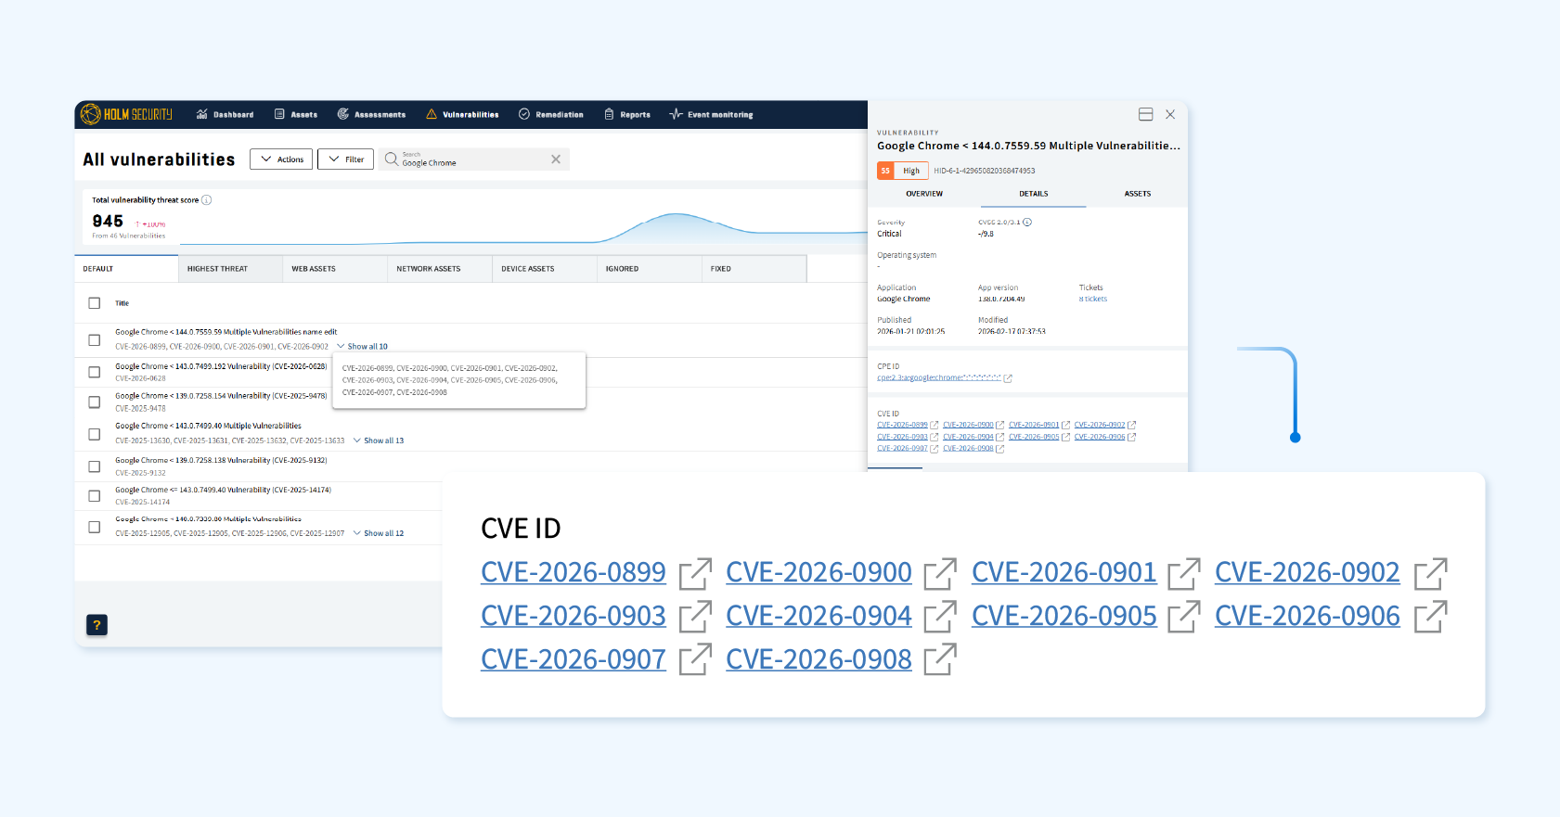Click the CVSS info icon
Image resolution: width=1560 pixels, height=817 pixels.
[1027, 223]
